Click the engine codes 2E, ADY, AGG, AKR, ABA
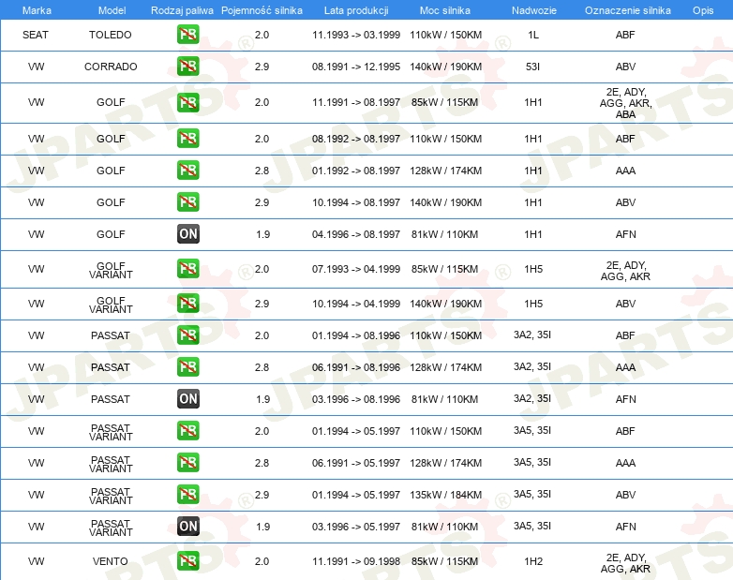The image size is (733, 580). [x=626, y=103]
